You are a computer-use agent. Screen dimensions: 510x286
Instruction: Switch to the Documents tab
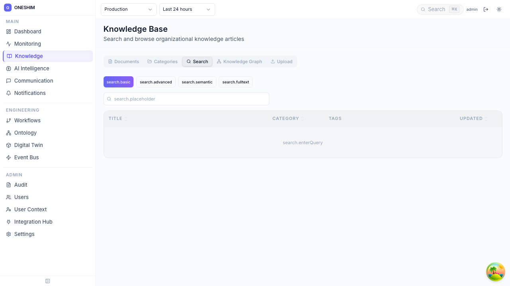click(x=124, y=62)
